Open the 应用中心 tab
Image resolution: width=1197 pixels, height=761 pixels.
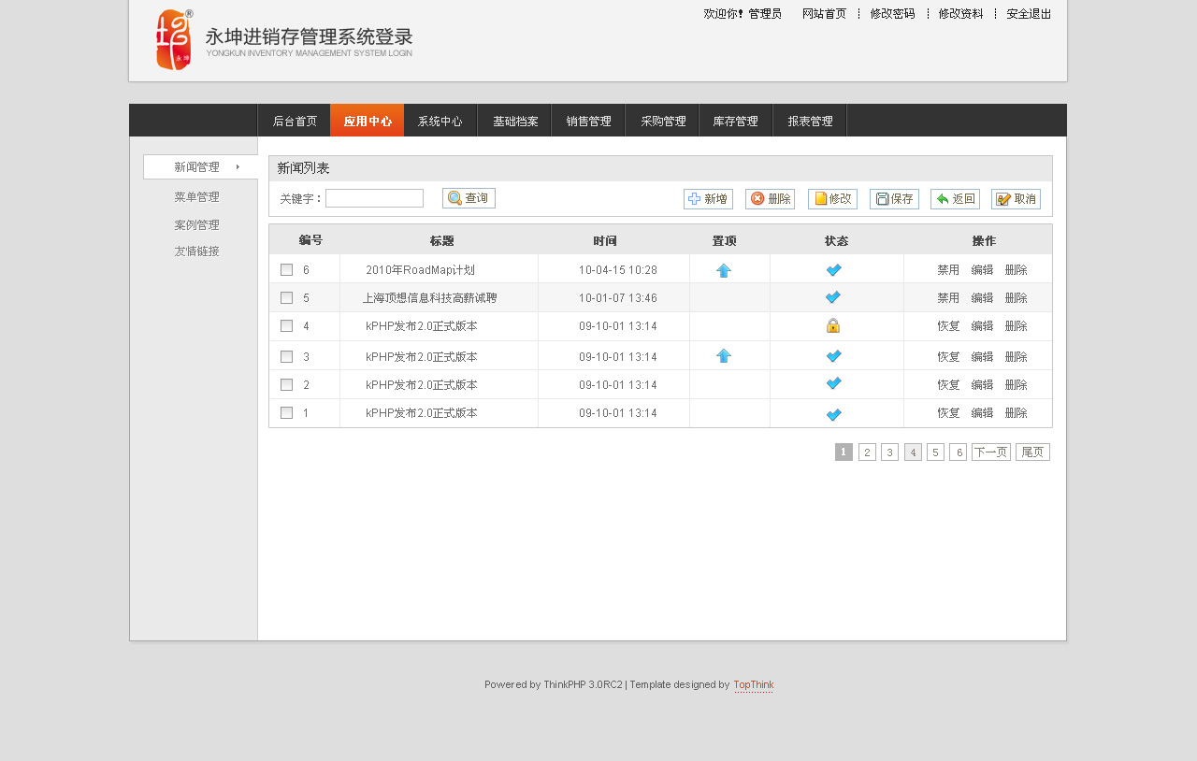(x=368, y=121)
